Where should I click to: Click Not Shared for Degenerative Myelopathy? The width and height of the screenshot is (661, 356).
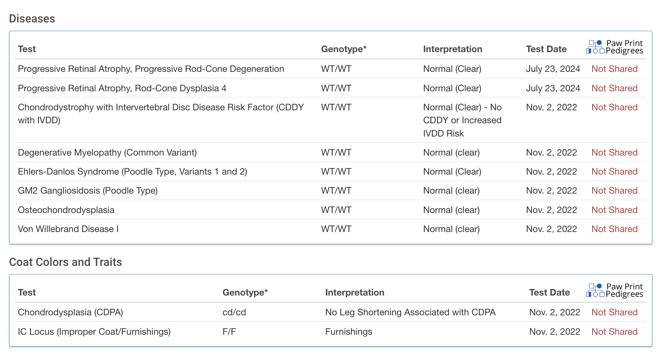(x=614, y=153)
